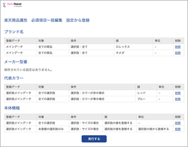The image size is (188, 147).
Task: Click the 本体横幅 section heading
Action: (x=14, y=108)
